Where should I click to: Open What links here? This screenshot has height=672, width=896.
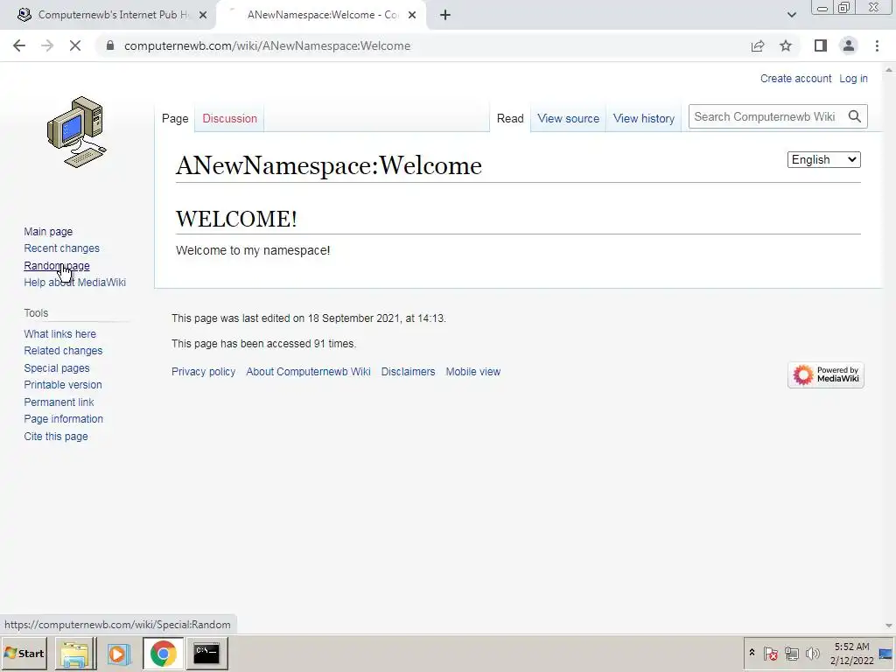click(60, 333)
